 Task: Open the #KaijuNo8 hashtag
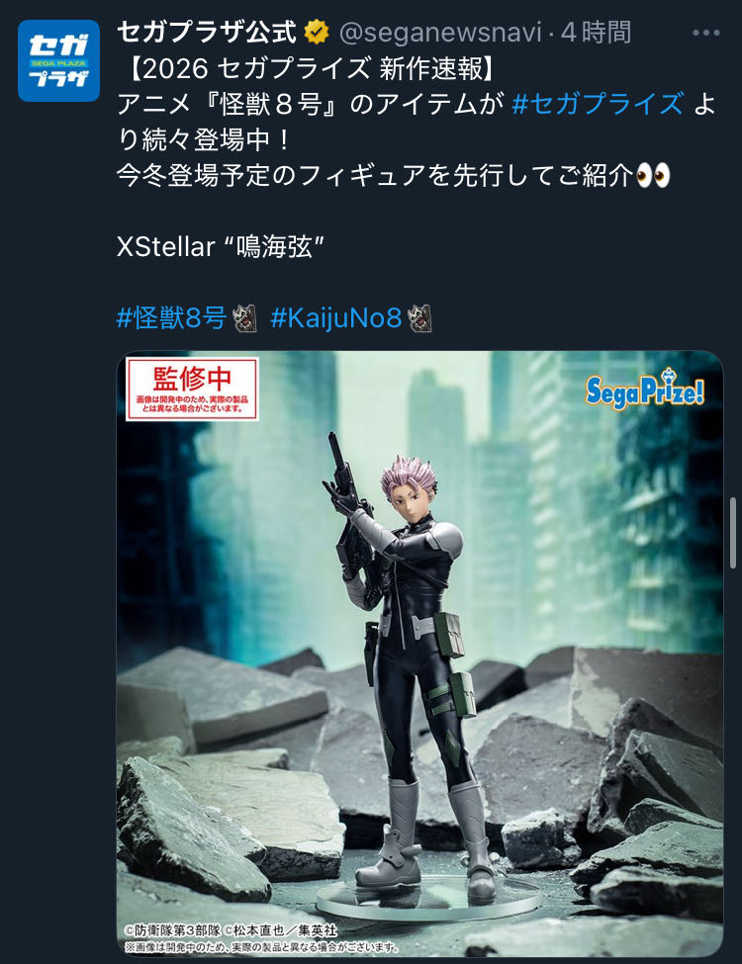coord(336,318)
